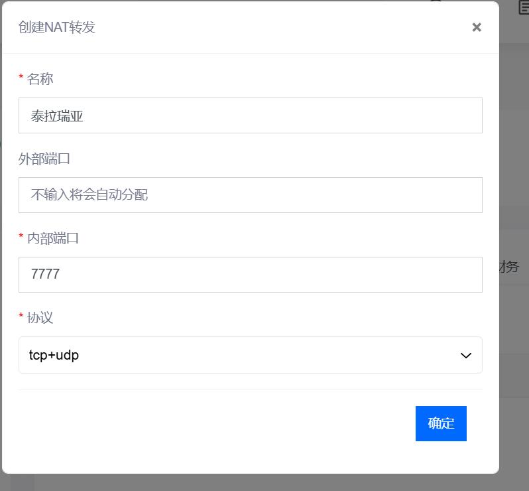Click the 名称 field label
529x491 pixels.
pyautogui.click(x=40, y=79)
